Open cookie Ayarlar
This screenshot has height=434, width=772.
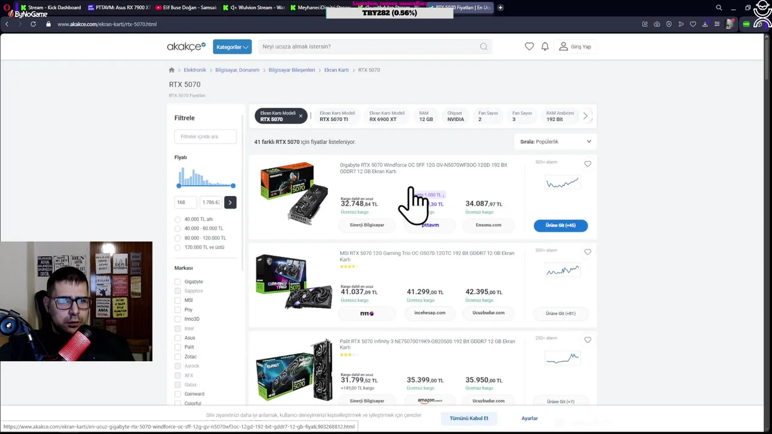(x=530, y=418)
